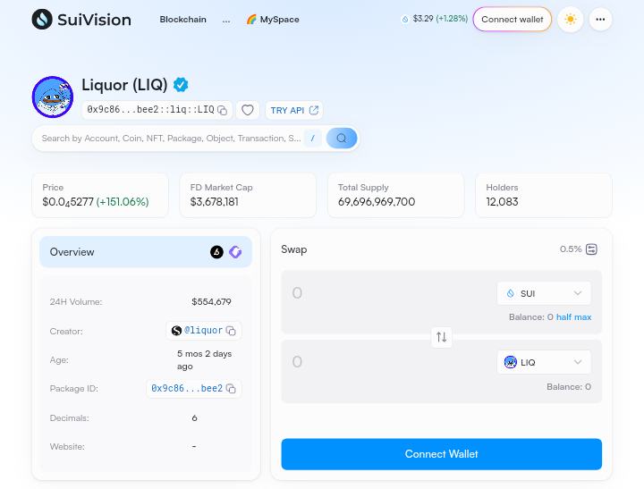Select the Age text 5 mos 2 days ago
Screen dimensions: 644x489
[x=205, y=359]
